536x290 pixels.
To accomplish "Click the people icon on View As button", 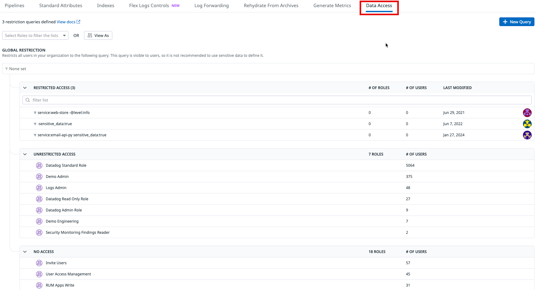I will pyautogui.click(x=90, y=35).
